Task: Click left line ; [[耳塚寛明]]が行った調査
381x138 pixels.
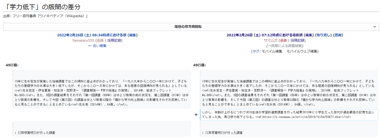Action: (101, 133)
